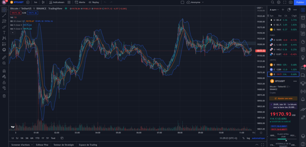Toggle log scale mode
The width and height of the screenshot is (306, 147).
point(248,138)
